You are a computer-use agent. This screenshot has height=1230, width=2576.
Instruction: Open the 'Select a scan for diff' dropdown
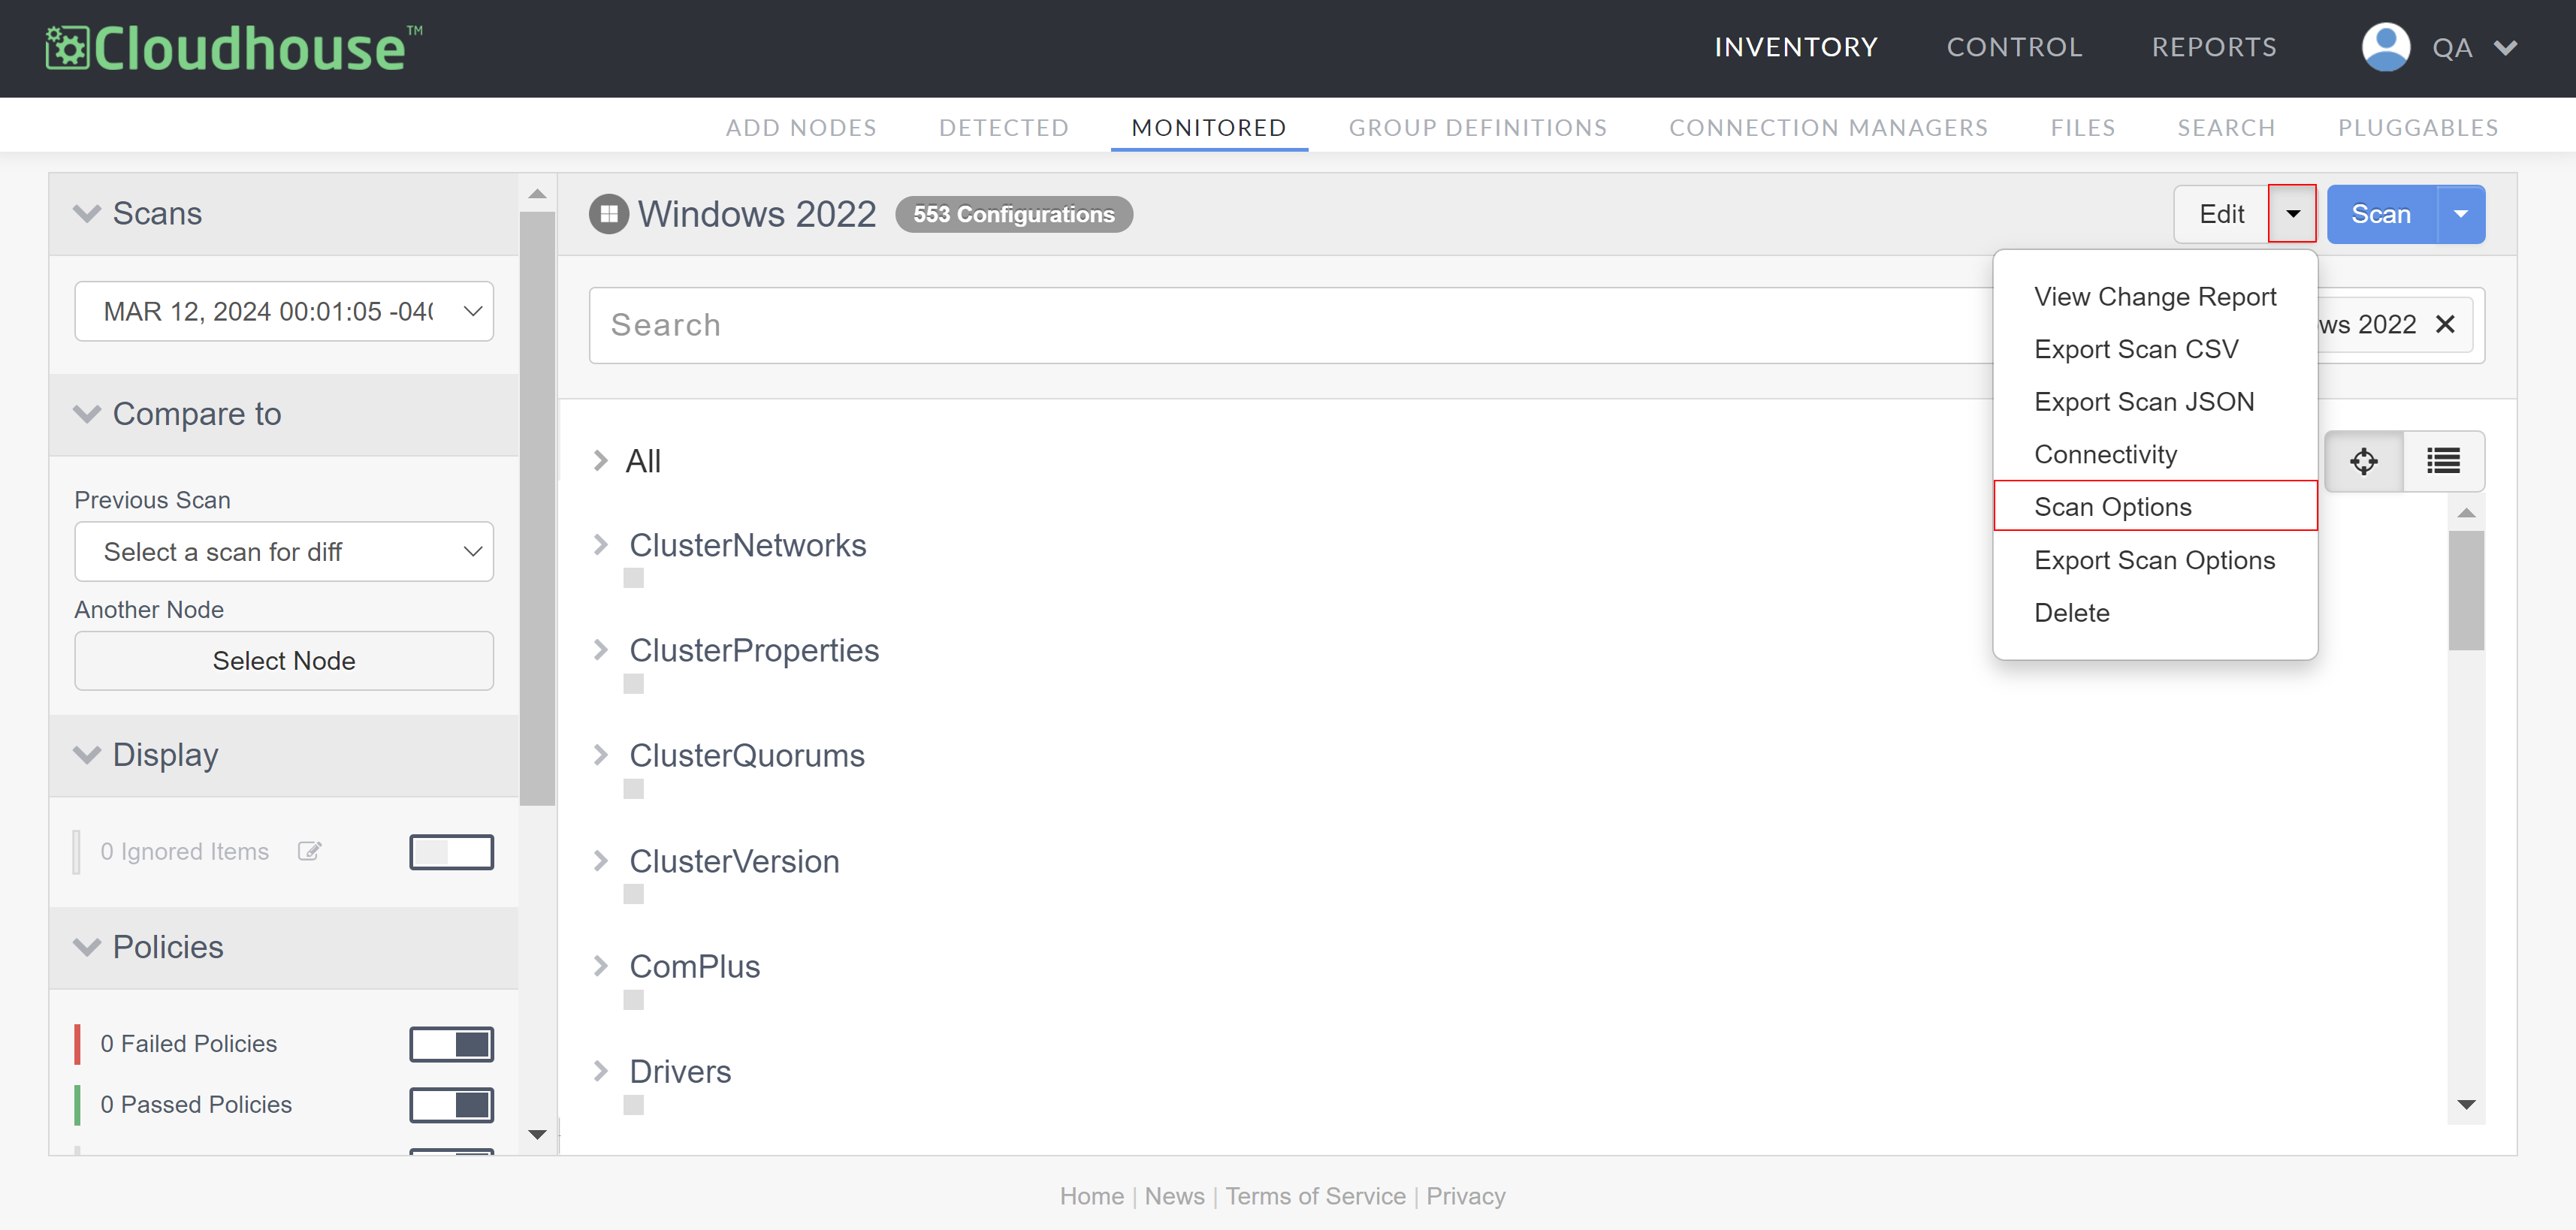(284, 550)
